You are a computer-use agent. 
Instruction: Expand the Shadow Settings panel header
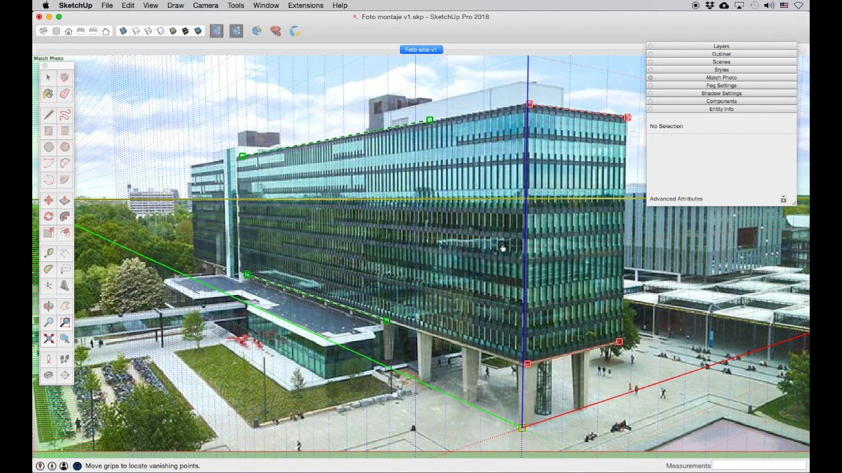pos(721,93)
